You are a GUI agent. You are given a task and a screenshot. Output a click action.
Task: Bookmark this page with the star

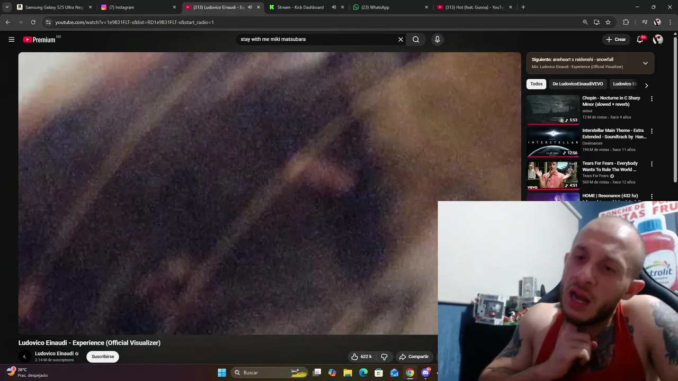tap(608, 22)
